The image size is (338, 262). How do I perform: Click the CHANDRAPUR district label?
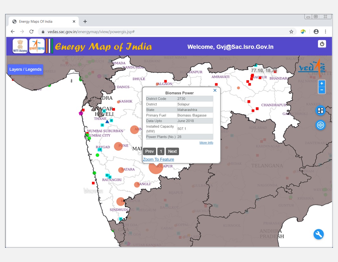[274, 105]
